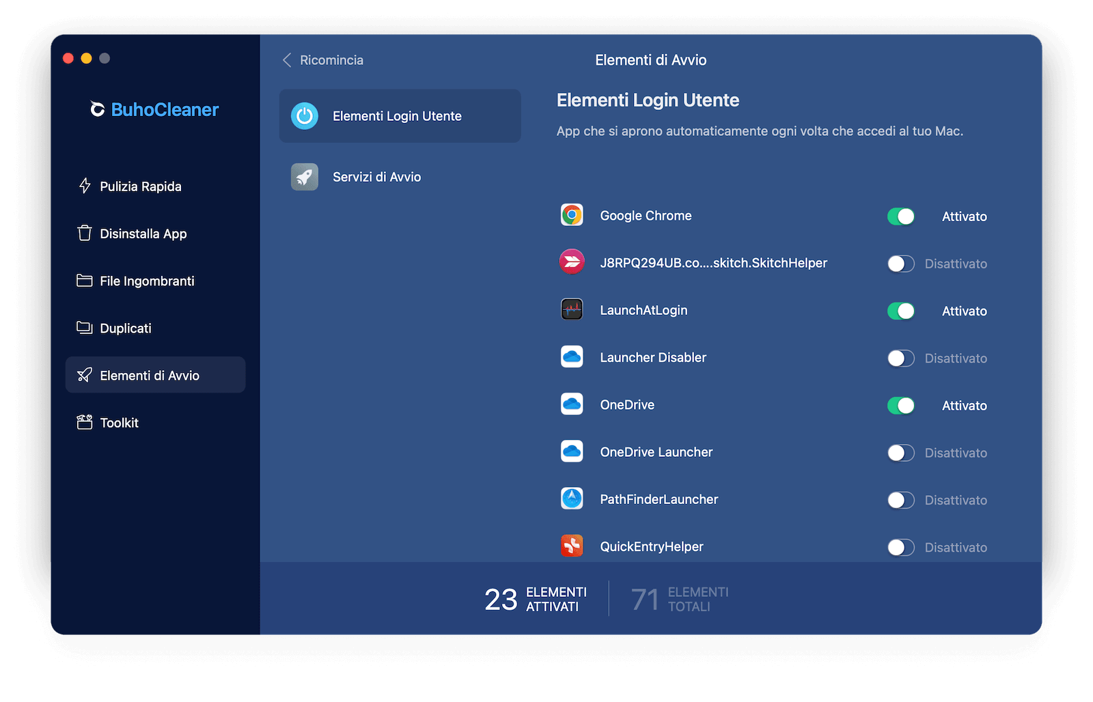The image size is (1093, 702).
Task: Click the Attivato label for OneDrive
Action: [x=964, y=406]
